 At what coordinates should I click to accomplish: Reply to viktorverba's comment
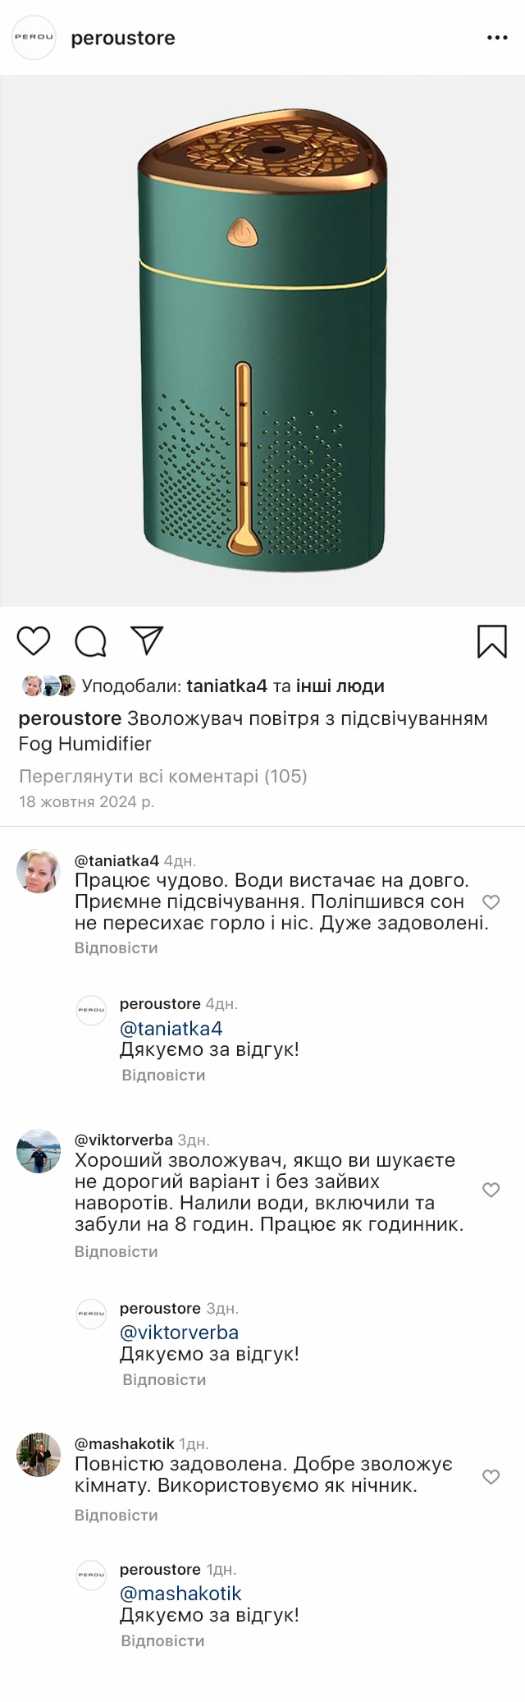click(x=116, y=1251)
